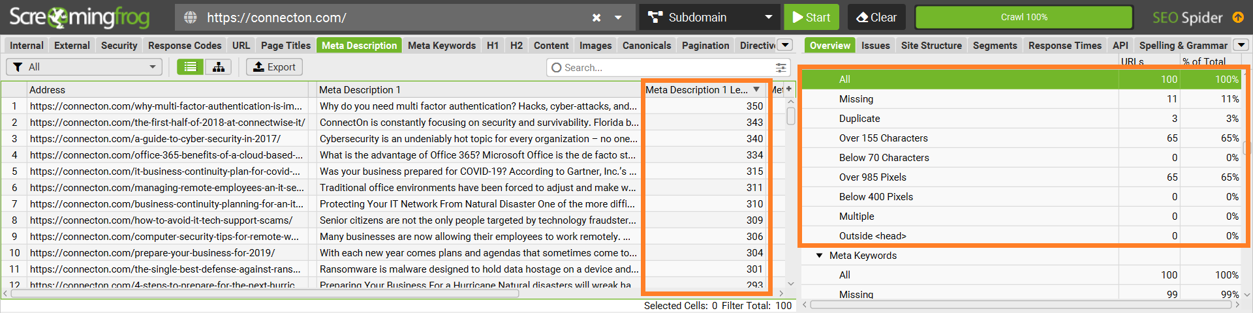Switch to the H1 tab
Image resolution: width=1253 pixels, height=313 pixels.
(493, 45)
